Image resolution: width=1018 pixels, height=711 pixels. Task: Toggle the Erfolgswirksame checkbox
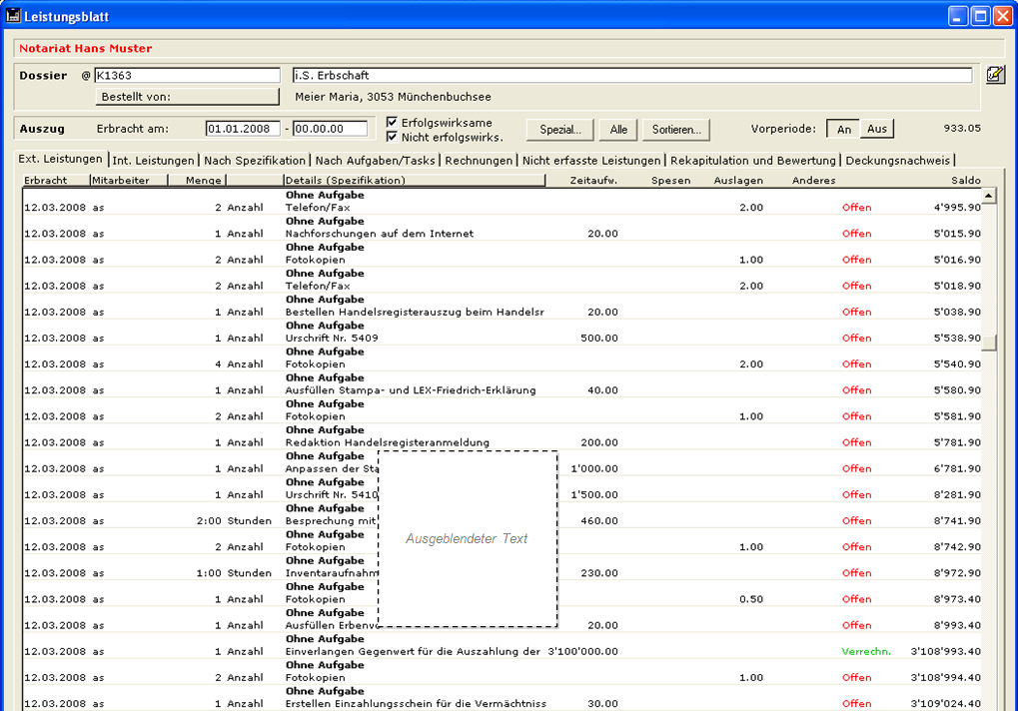tap(392, 123)
